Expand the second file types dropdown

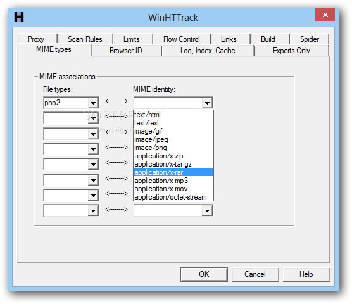(x=93, y=118)
